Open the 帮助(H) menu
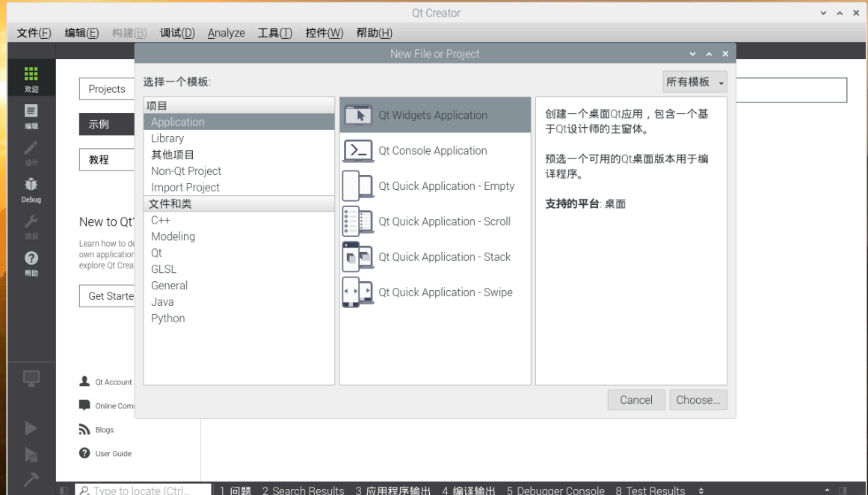 [375, 33]
